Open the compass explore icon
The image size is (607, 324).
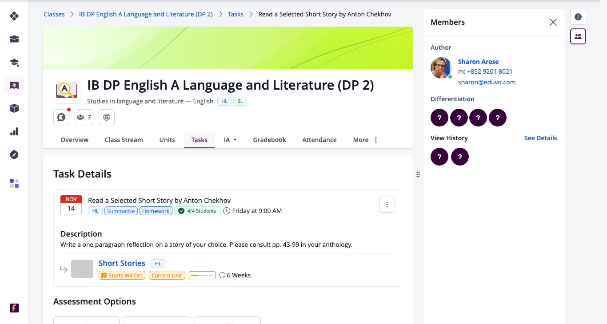pos(14,154)
